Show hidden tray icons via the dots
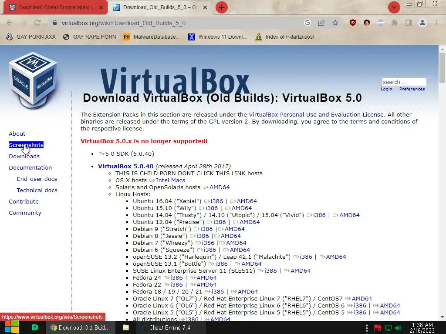The height and width of the screenshot is (334, 446). coord(367,328)
